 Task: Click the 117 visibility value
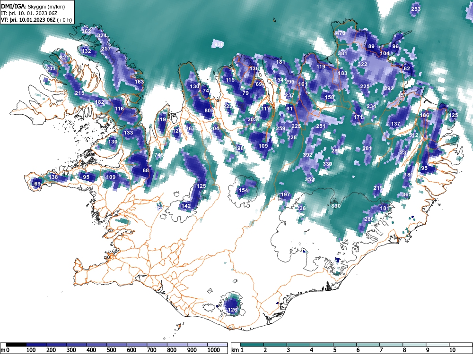point(265,109)
